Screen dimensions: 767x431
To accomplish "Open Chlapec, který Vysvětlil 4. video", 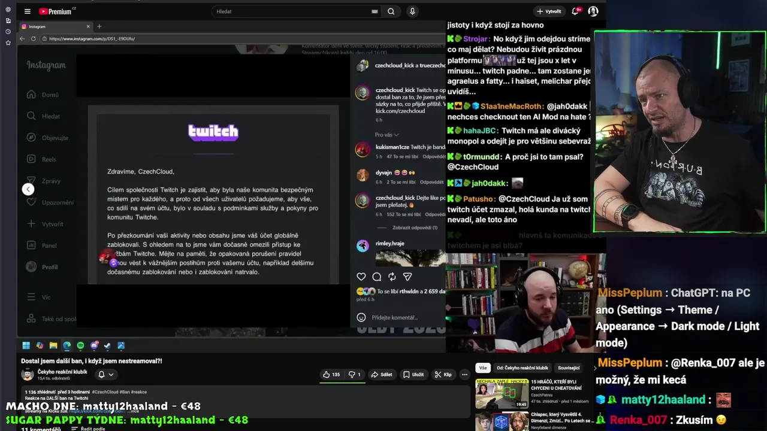I will click(502, 421).
